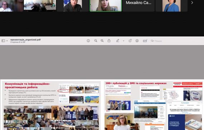The image size is (204, 130).
Task: Select the Михайло Са... participant tile
Action: pyautogui.click(x=139, y=6)
